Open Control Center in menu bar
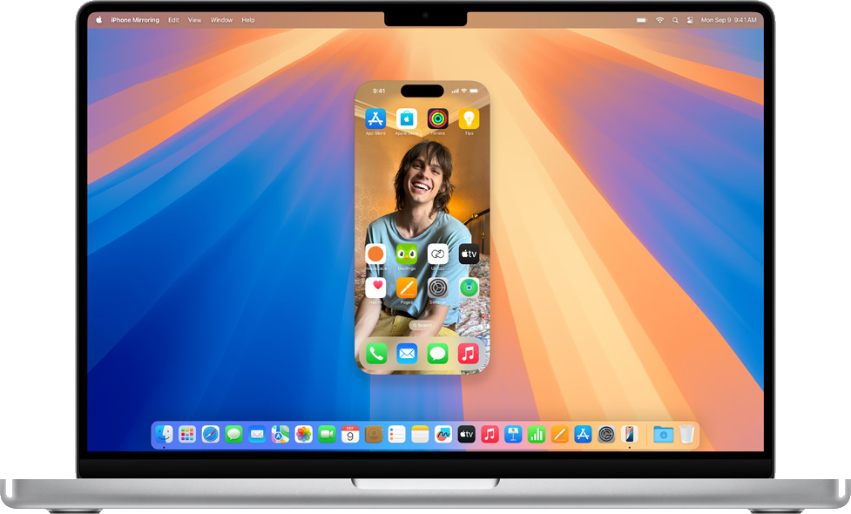 [x=691, y=20]
